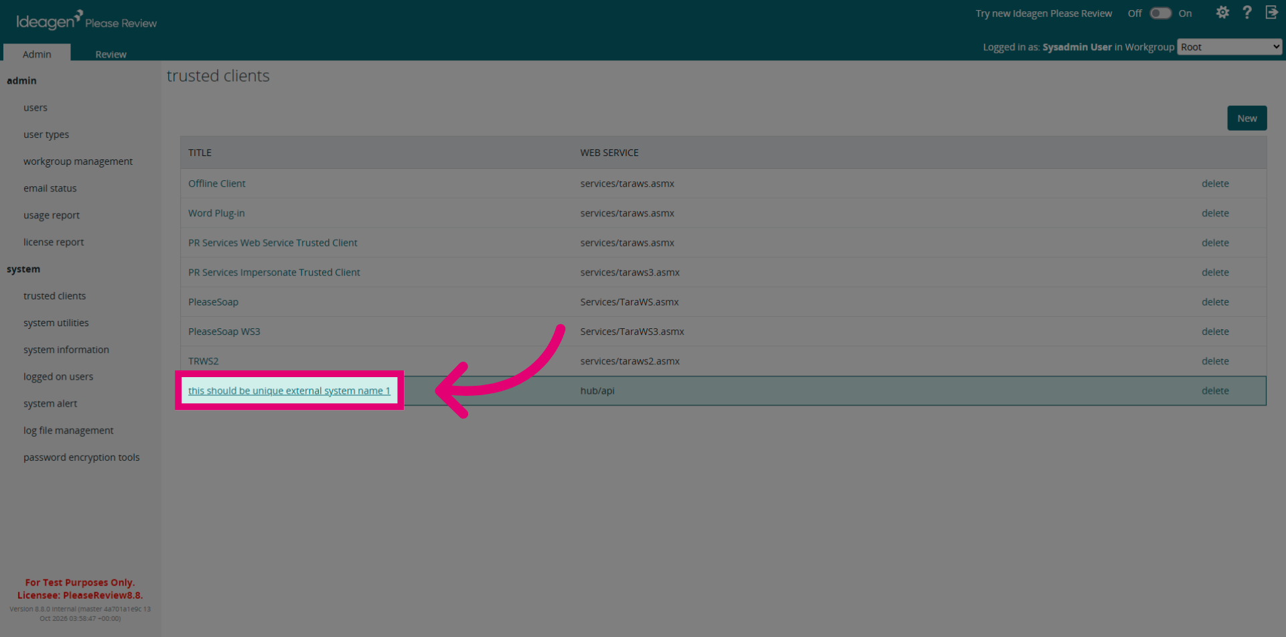Select trusted clients in sidebar
The width and height of the screenshot is (1286, 637).
(54, 296)
